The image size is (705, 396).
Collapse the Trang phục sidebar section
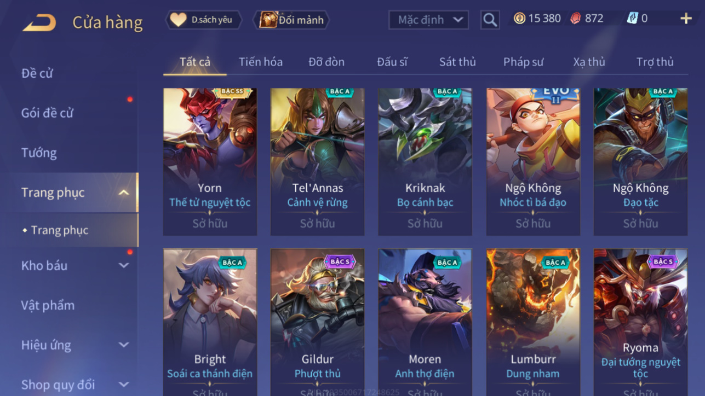point(124,193)
